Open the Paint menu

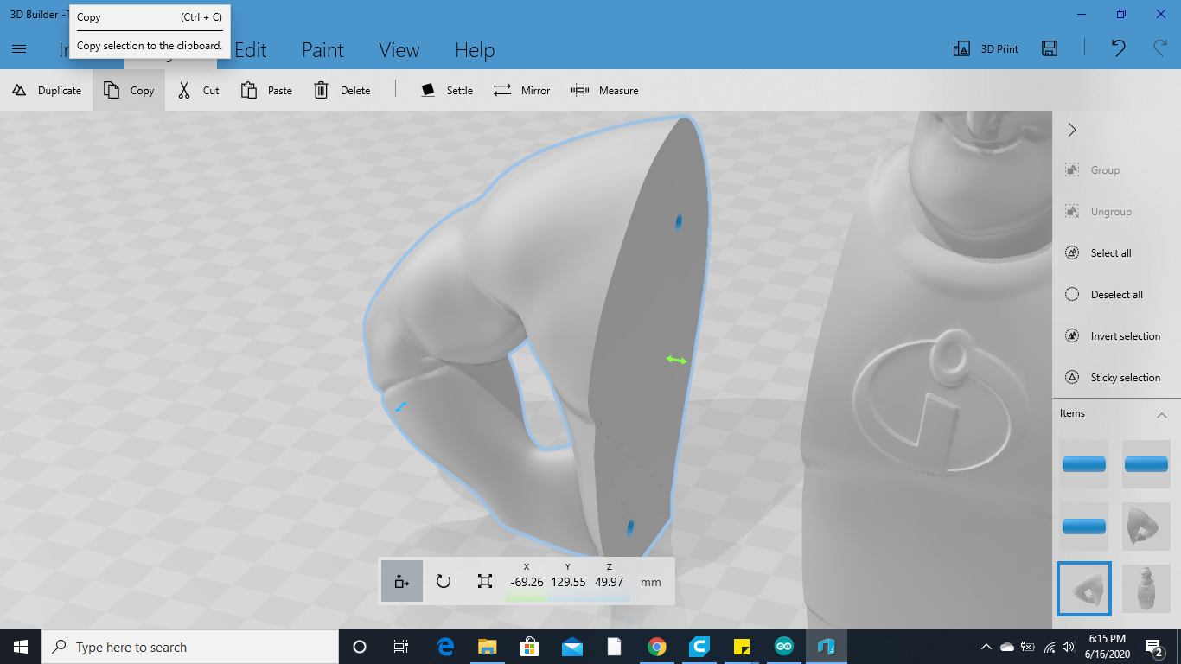pos(322,50)
